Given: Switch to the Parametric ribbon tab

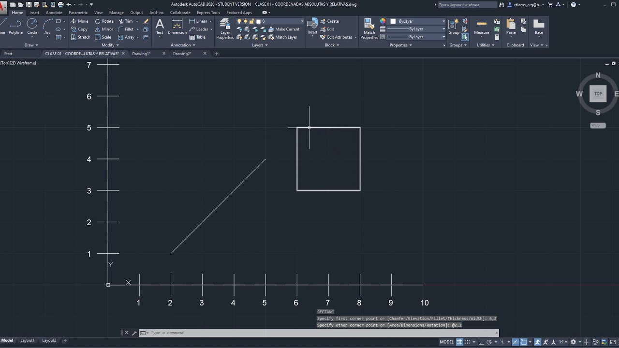Looking at the screenshot, I should tap(78, 13).
